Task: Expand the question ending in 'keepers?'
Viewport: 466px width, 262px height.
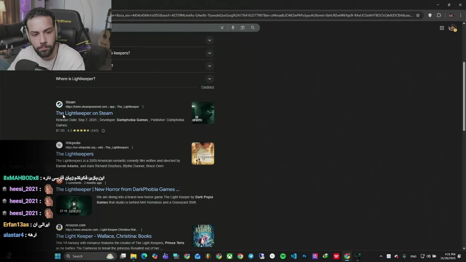Action: click(210, 53)
